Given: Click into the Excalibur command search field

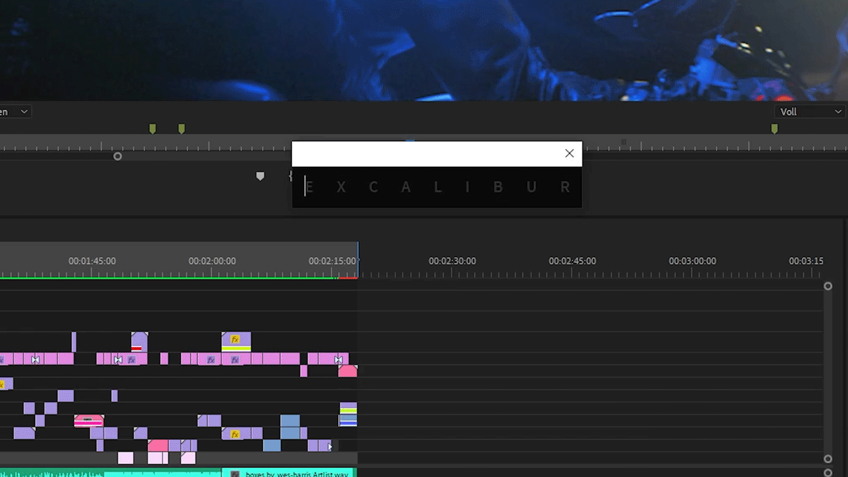Looking at the screenshot, I should coord(436,187).
